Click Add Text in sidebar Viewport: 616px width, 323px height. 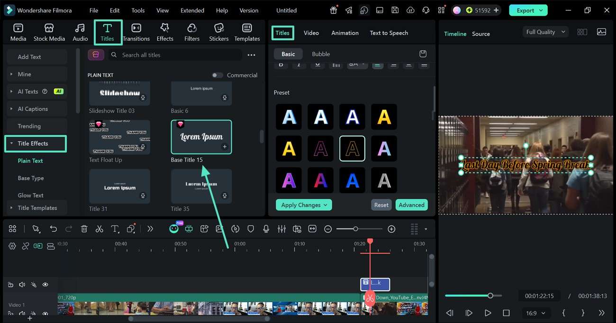(x=36, y=57)
